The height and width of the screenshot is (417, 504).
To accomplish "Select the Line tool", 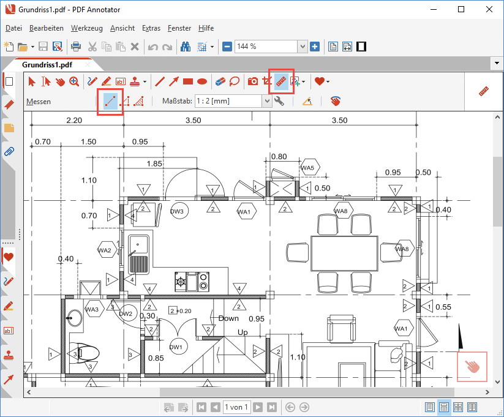I will pos(160,81).
